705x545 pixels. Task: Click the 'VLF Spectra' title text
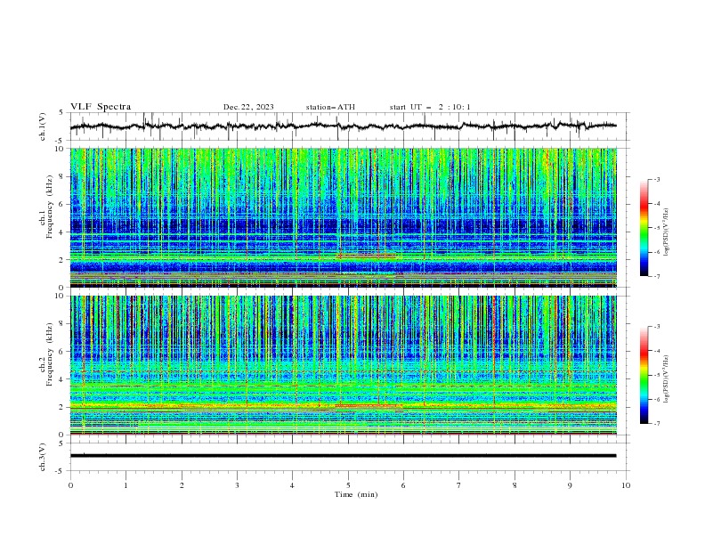click(x=101, y=107)
